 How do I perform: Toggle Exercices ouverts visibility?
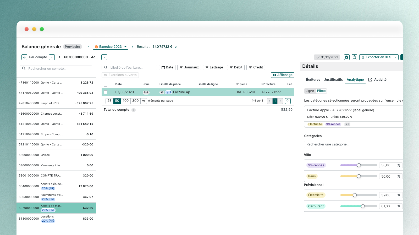[120, 75]
